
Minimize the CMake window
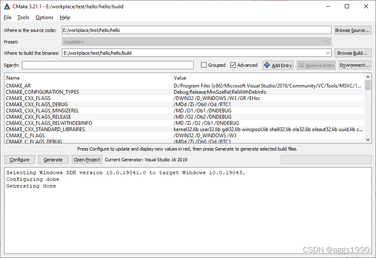tap(328, 7)
